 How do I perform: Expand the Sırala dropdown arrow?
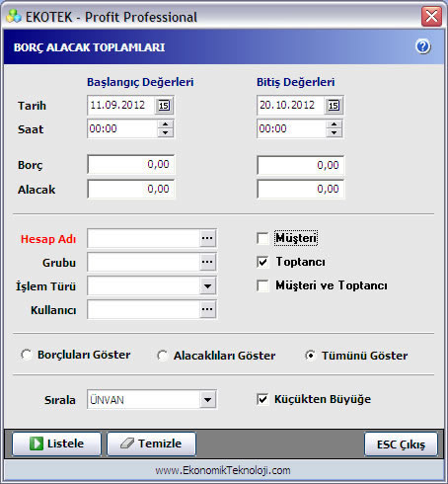[207, 400]
